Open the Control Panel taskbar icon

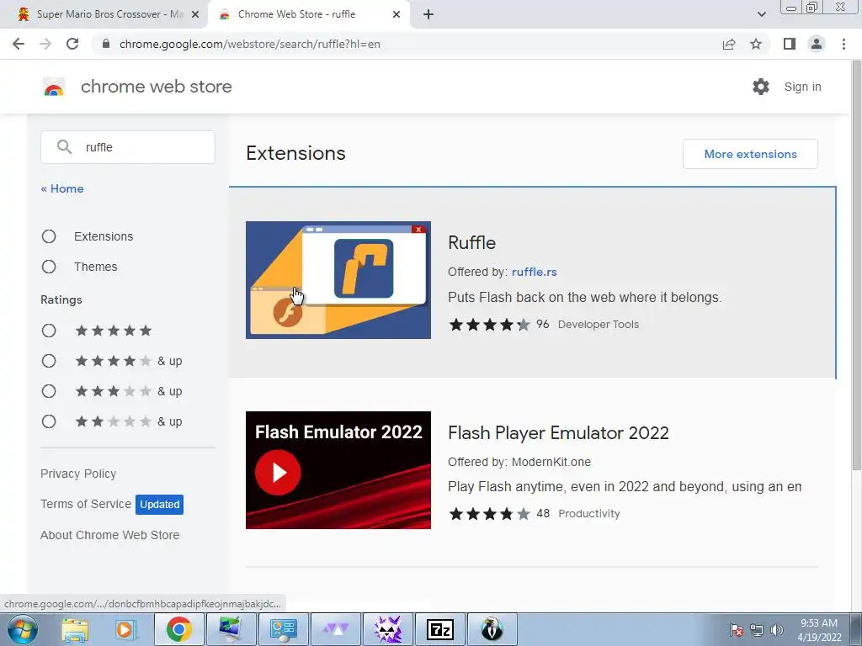coord(284,629)
